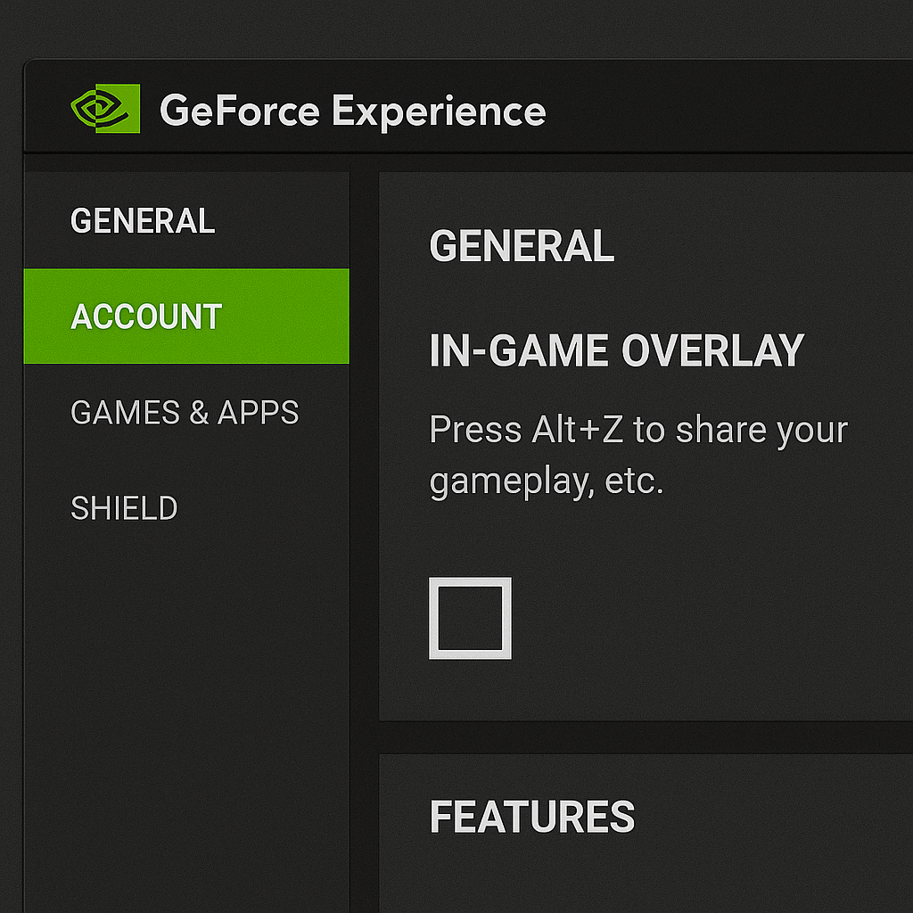Click the divider between sidebar and content

tap(364, 535)
